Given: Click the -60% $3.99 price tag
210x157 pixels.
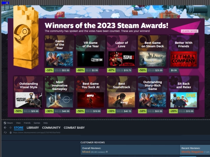Looking at the screenshot, I should 87,70.
